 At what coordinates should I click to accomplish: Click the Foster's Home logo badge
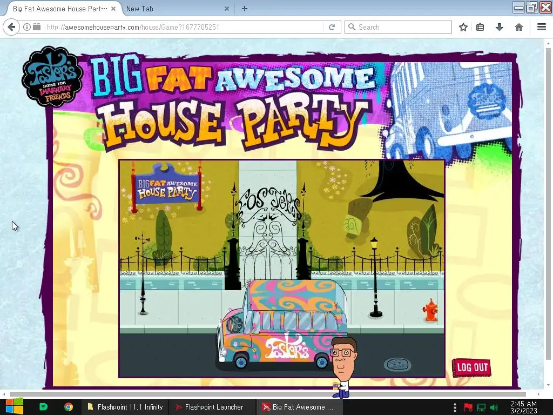[52, 77]
